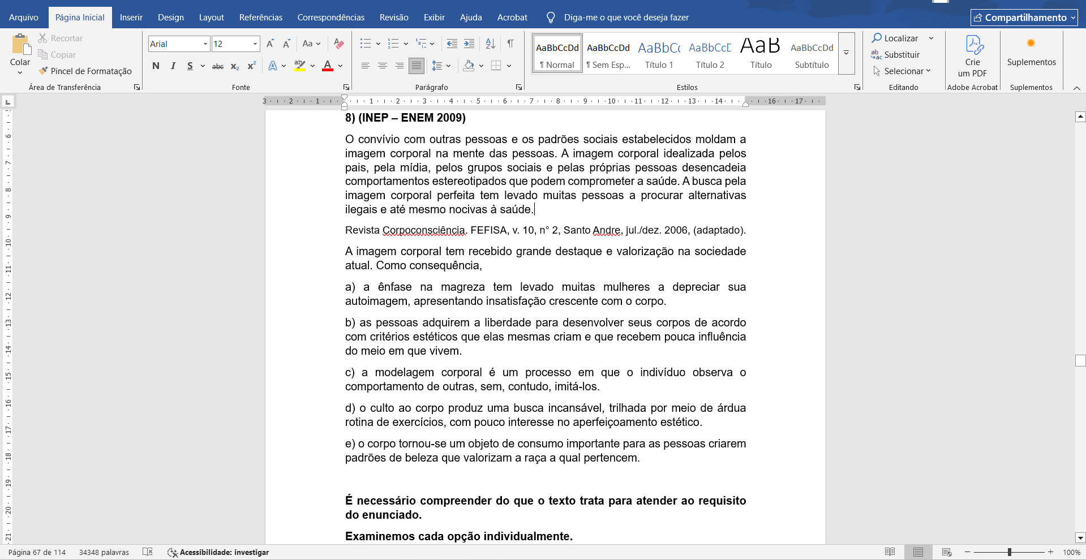Click Acessibilidade: investigar status
This screenshot has width=1086, height=560.
(218, 552)
